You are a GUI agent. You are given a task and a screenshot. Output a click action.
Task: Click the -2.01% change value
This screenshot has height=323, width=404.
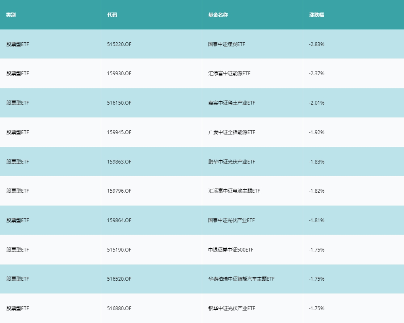(x=317, y=103)
